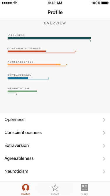Click the blue Extraversion bar
The width and height of the screenshot is (110, 196).
click(18, 78)
